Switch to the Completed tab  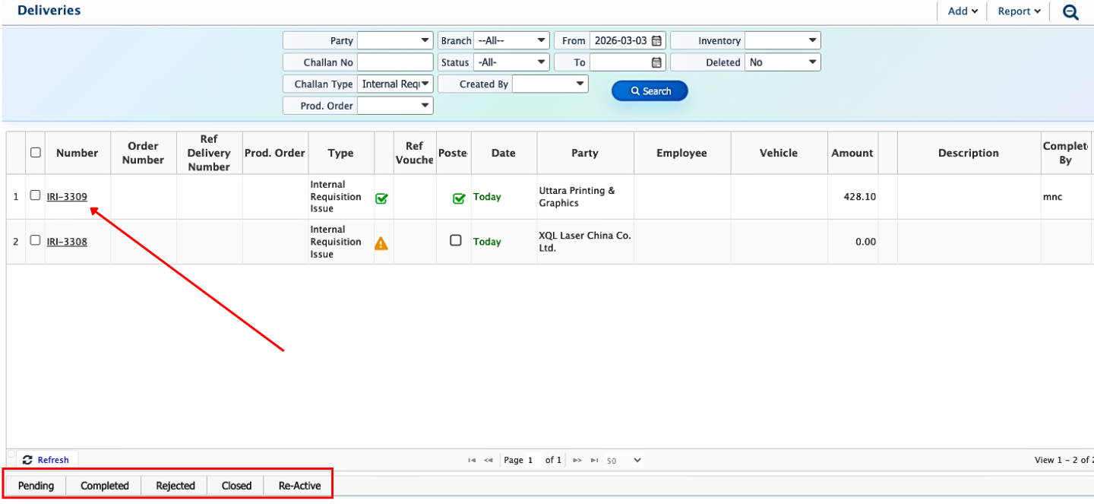105,486
